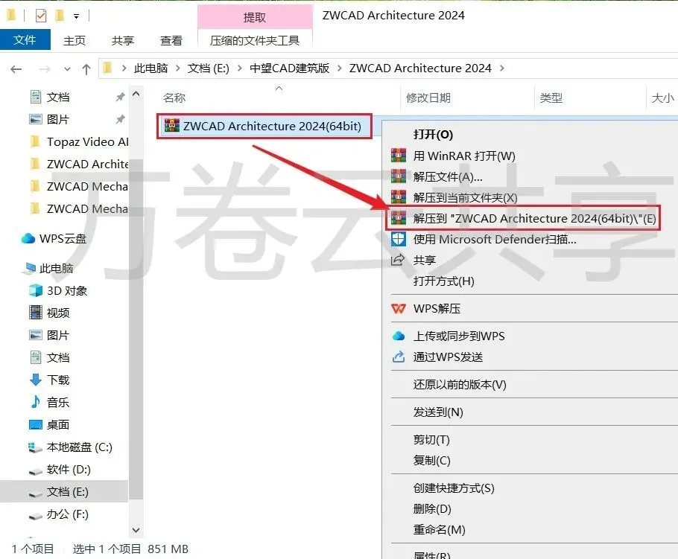Open Quick Access Toolbar customize dropdown

(76, 16)
